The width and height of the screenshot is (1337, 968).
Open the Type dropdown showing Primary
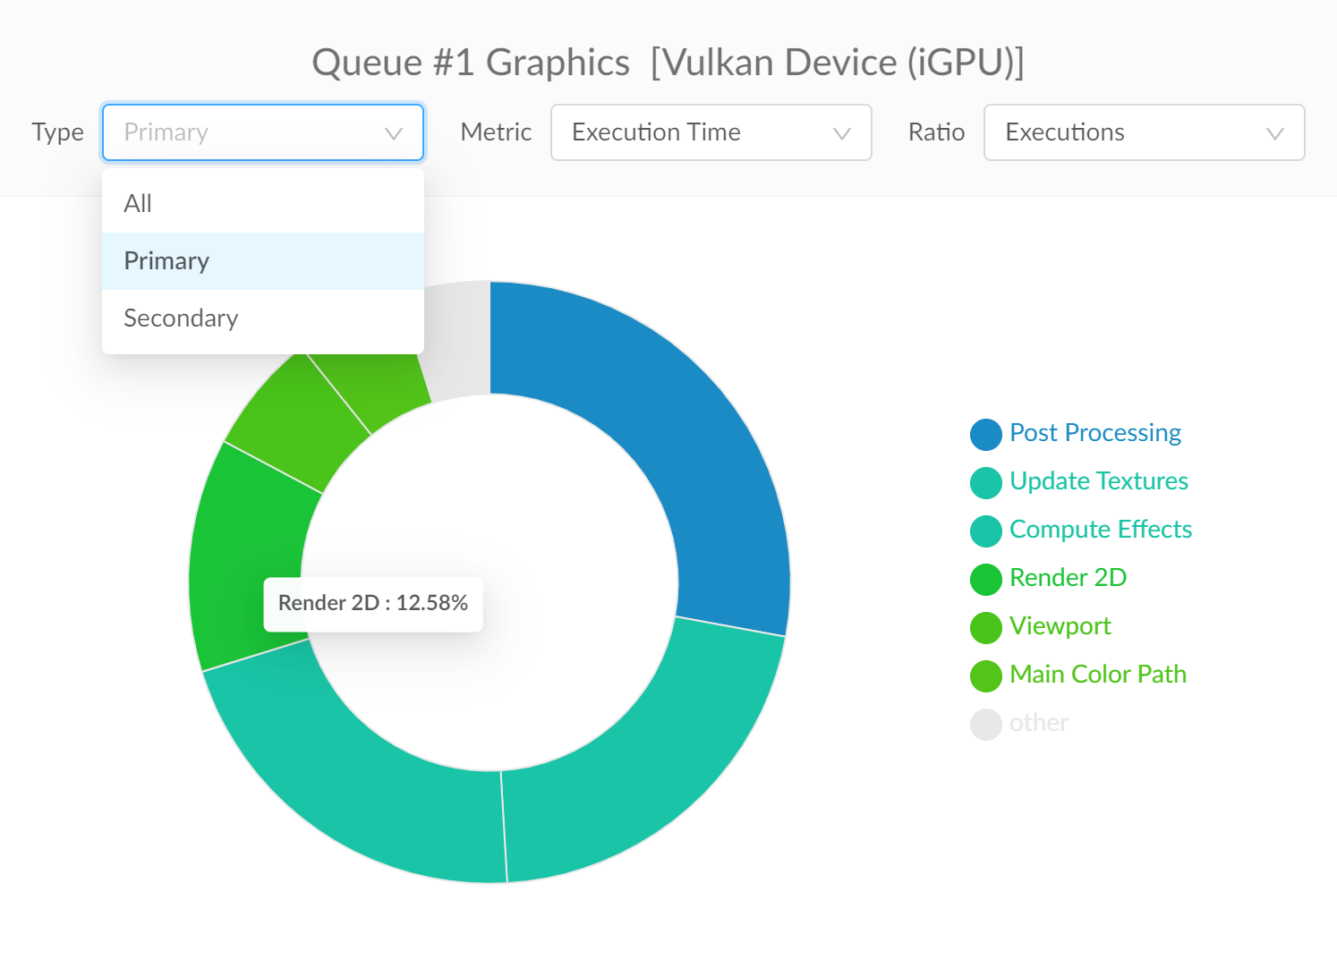coord(263,132)
